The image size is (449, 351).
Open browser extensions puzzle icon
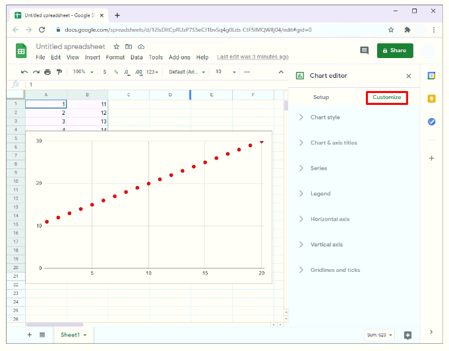coord(407,30)
